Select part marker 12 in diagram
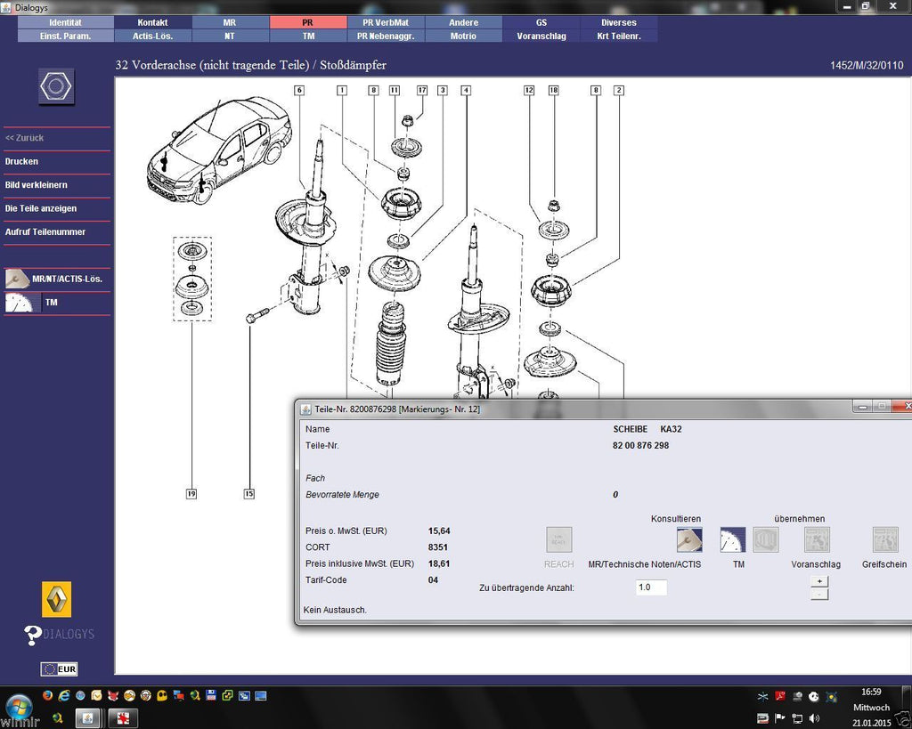This screenshot has width=912, height=729. pyautogui.click(x=529, y=90)
